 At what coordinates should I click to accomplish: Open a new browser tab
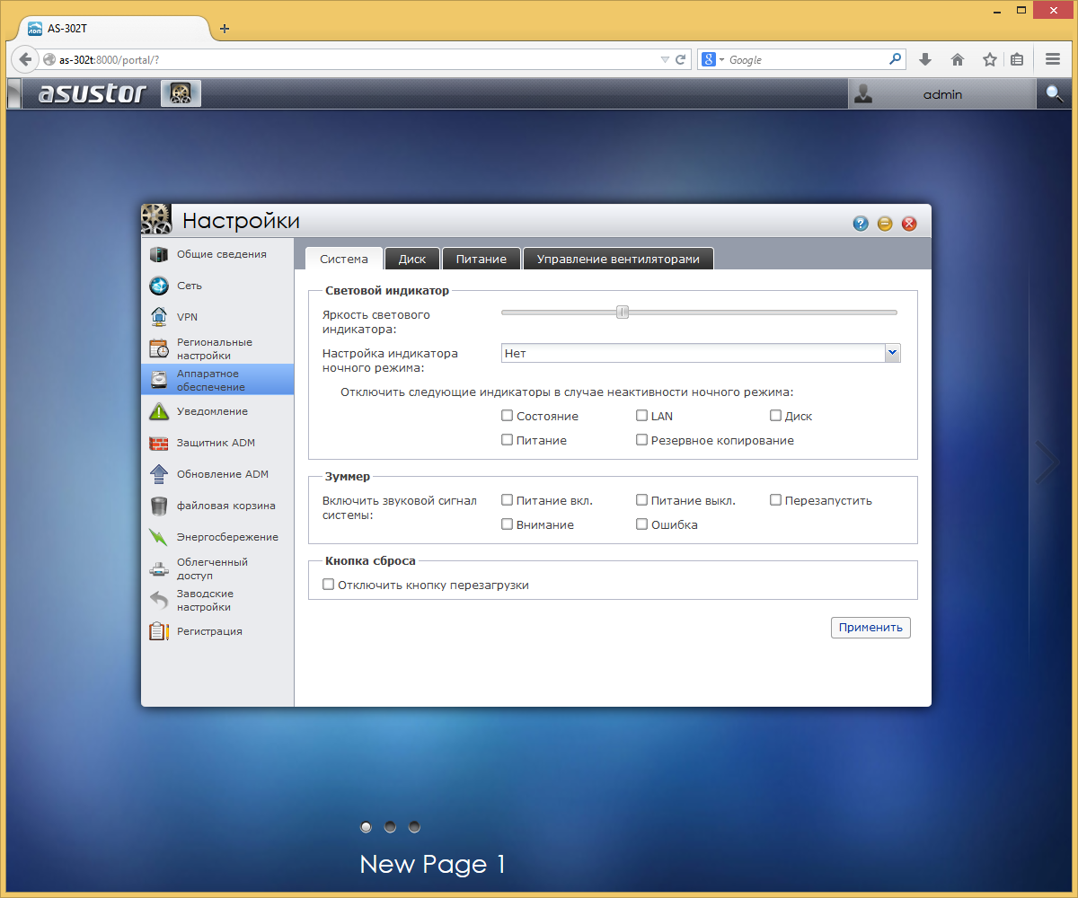[x=225, y=28]
